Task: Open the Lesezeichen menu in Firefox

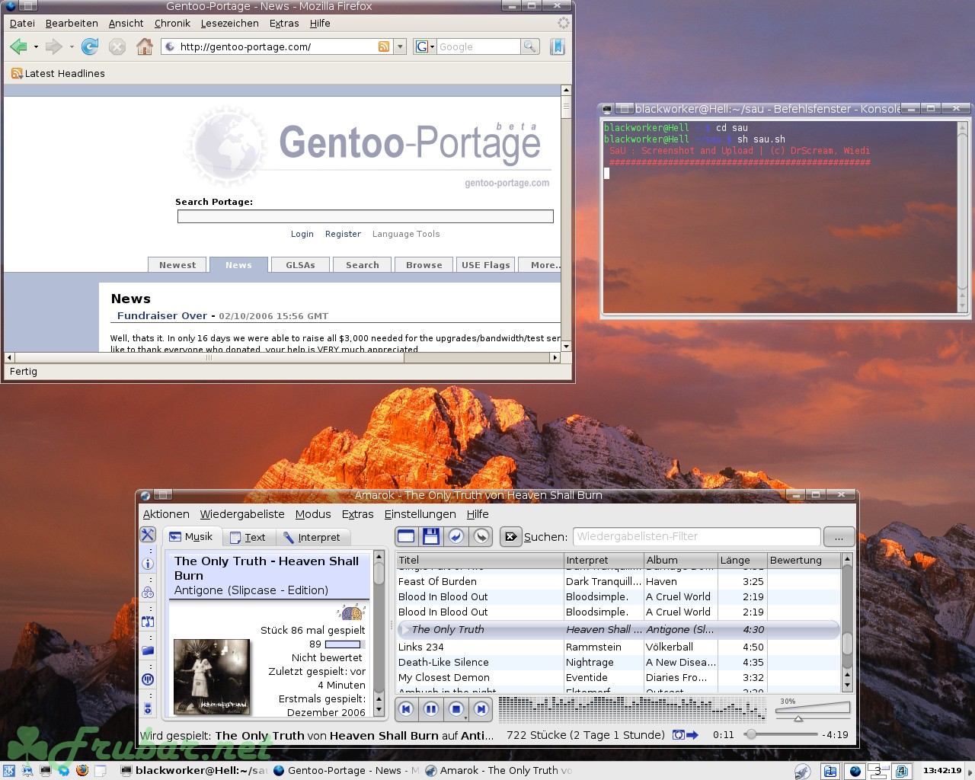Action: pyautogui.click(x=229, y=24)
